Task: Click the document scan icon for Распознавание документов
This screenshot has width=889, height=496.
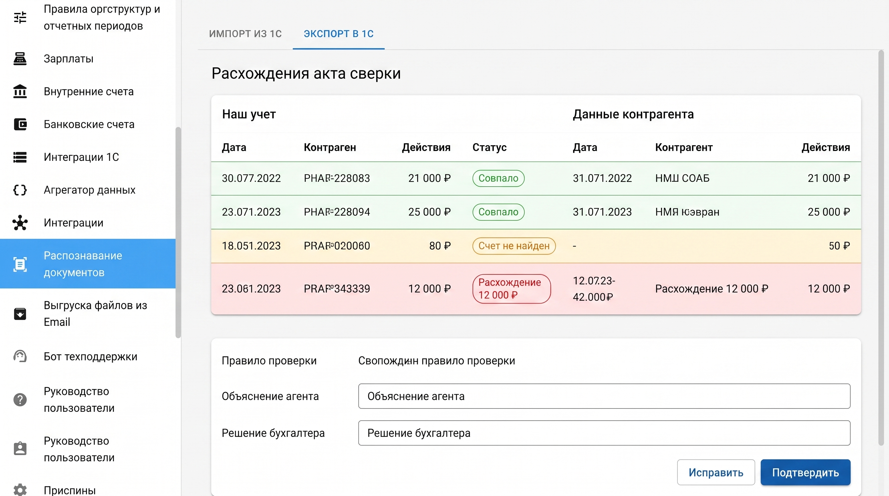Action: (20, 264)
